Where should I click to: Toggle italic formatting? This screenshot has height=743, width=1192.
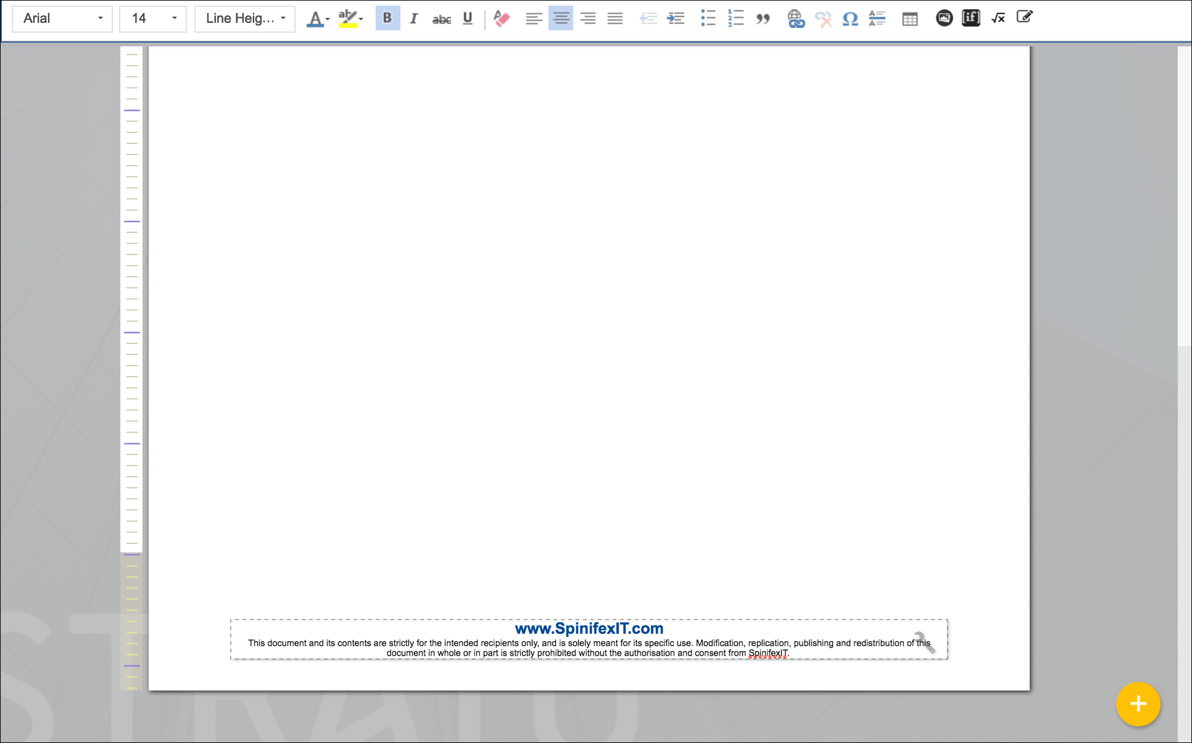(414, 19)
